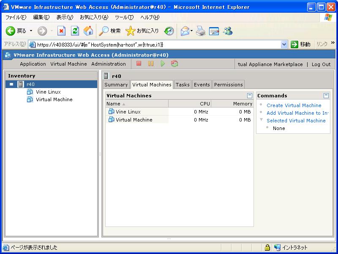
Task: Sort table by Name column header
Action: (137, 104)
